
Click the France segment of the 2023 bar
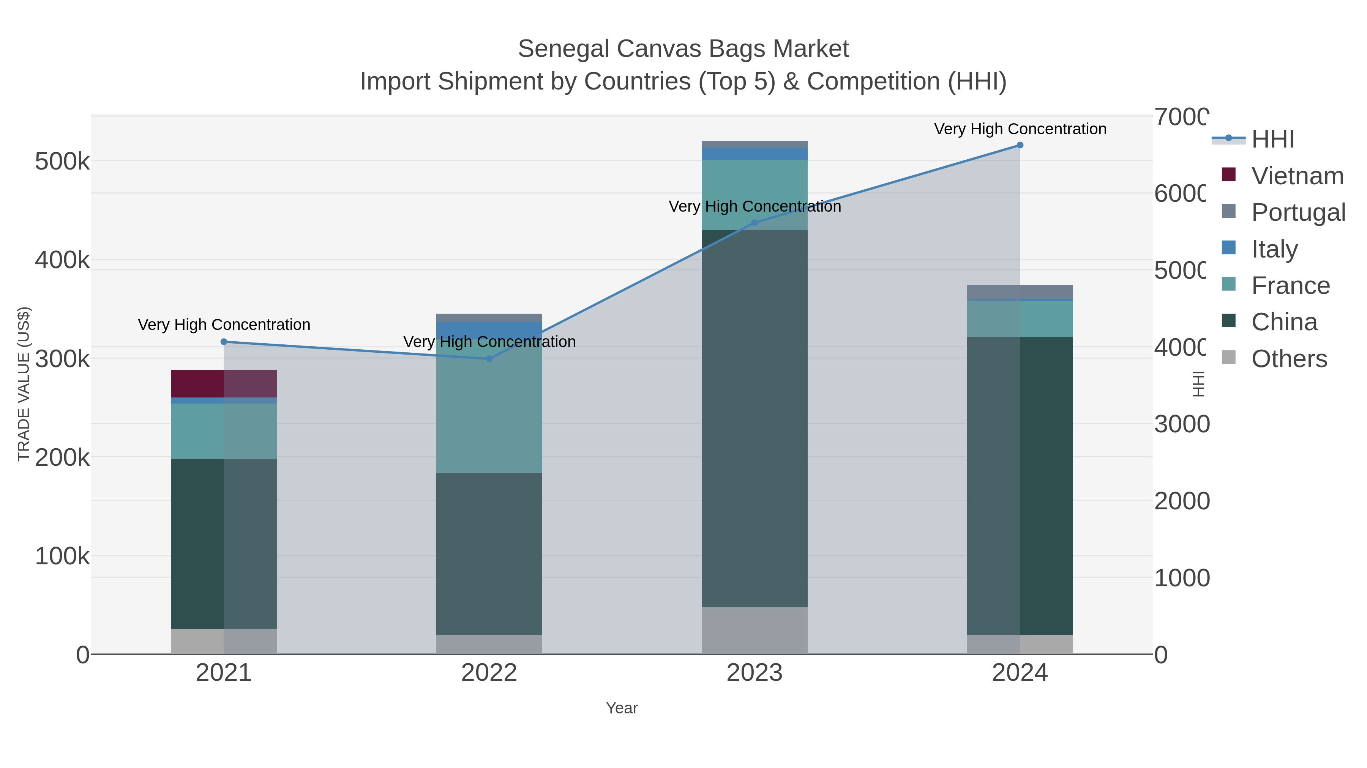click(755, 195)
